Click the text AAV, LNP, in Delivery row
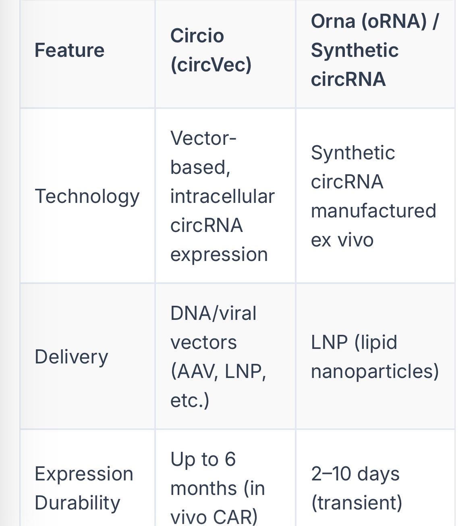 point(218,372)
